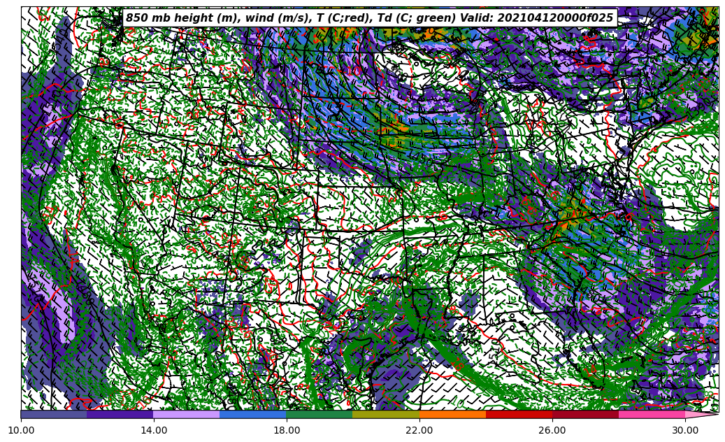This screenshot has height=442, width=725.
Task: Choose the olive 20–22 colorbar segment
Action: [386, 414]
